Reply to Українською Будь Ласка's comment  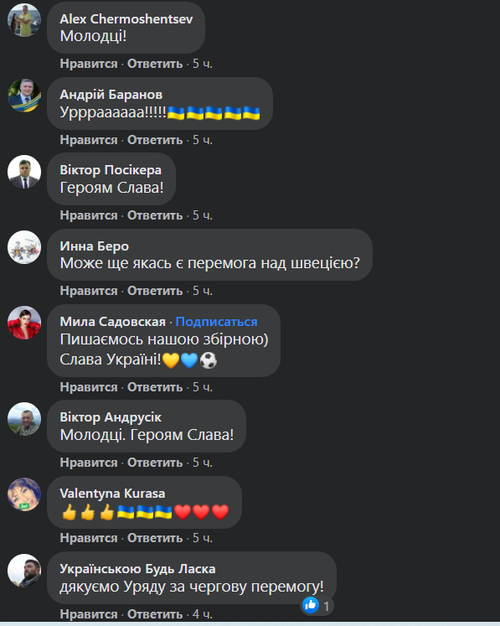[155, 614]
